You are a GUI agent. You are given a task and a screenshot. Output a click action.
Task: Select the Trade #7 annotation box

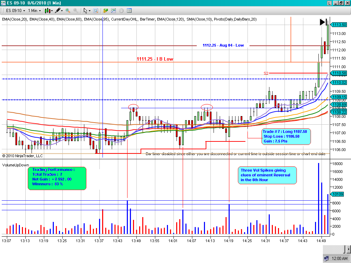[x=286, y=136]
